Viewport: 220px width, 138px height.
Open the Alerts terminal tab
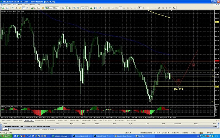[30, 130]
